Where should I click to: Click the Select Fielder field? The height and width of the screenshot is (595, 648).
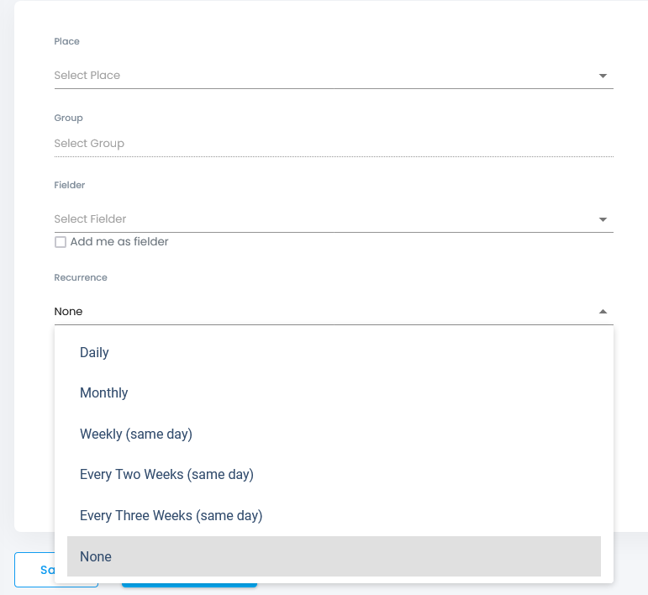click(x=334, y=219)
